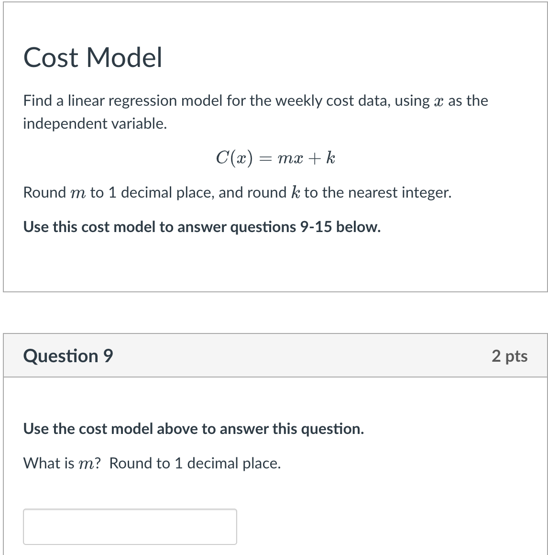Click the Cost Model heading
Viewport: 548px width, 555px height.
[93, 57]
